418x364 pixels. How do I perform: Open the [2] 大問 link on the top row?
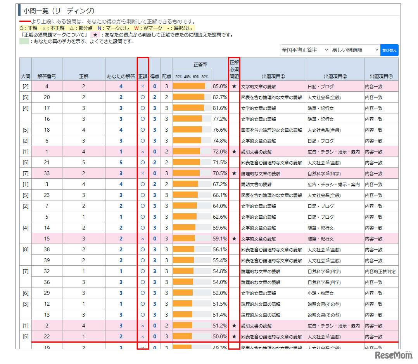(x=25, y=86)
